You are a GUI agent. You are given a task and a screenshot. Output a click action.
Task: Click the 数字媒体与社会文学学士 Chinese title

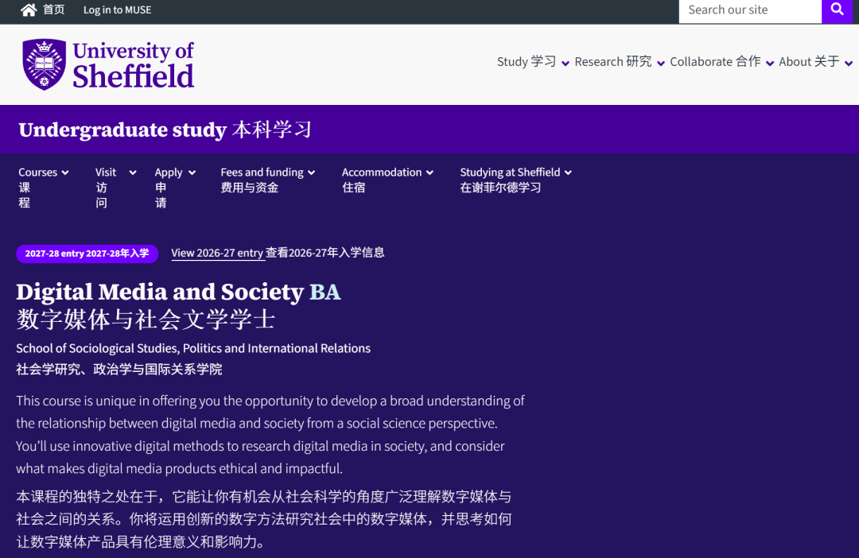(x=146, y=320)
